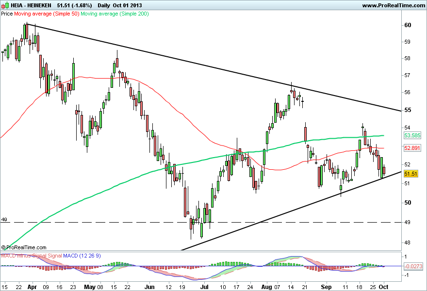Click the chart icon beside HEIA title
The height and width of the screenshot is (291, 427).
[5, 5]
